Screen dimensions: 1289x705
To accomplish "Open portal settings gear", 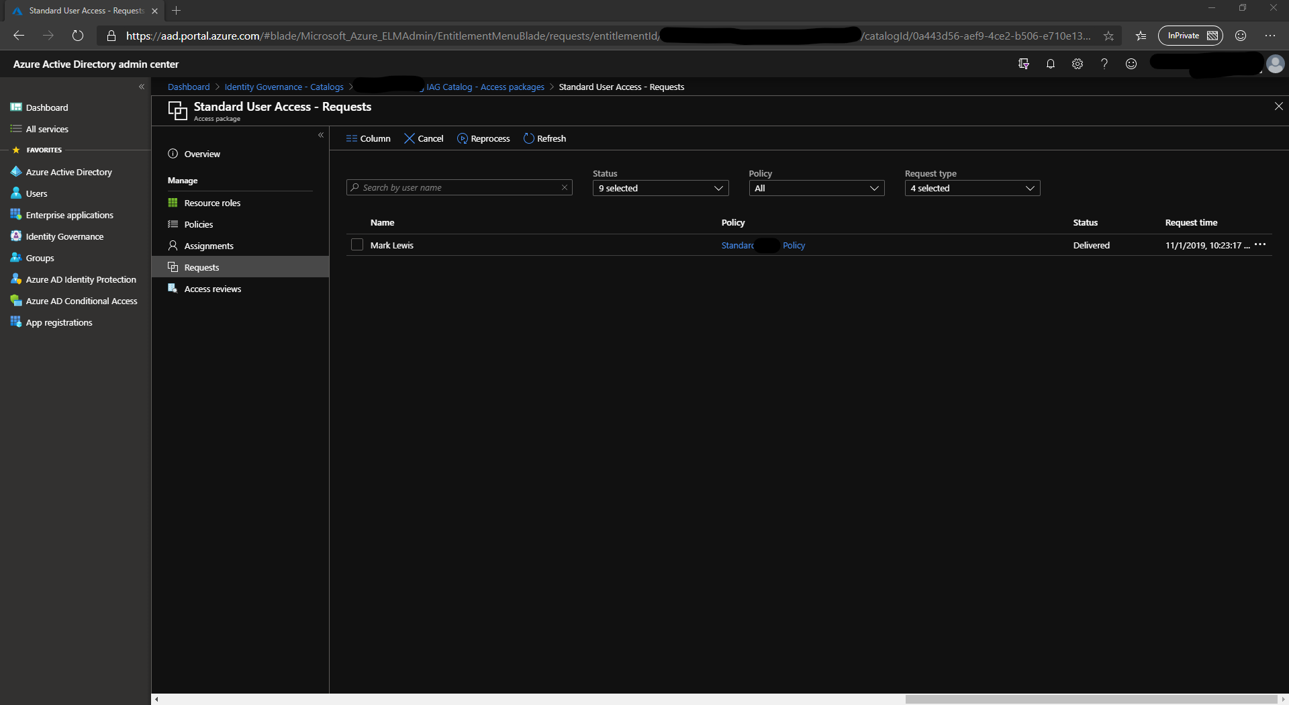I will [x=1078, y=64].
